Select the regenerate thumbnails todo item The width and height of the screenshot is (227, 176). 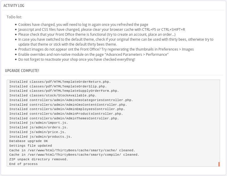(106, 49)
